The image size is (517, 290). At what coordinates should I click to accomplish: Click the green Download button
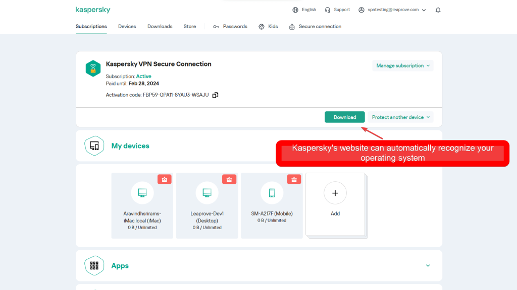344,117
